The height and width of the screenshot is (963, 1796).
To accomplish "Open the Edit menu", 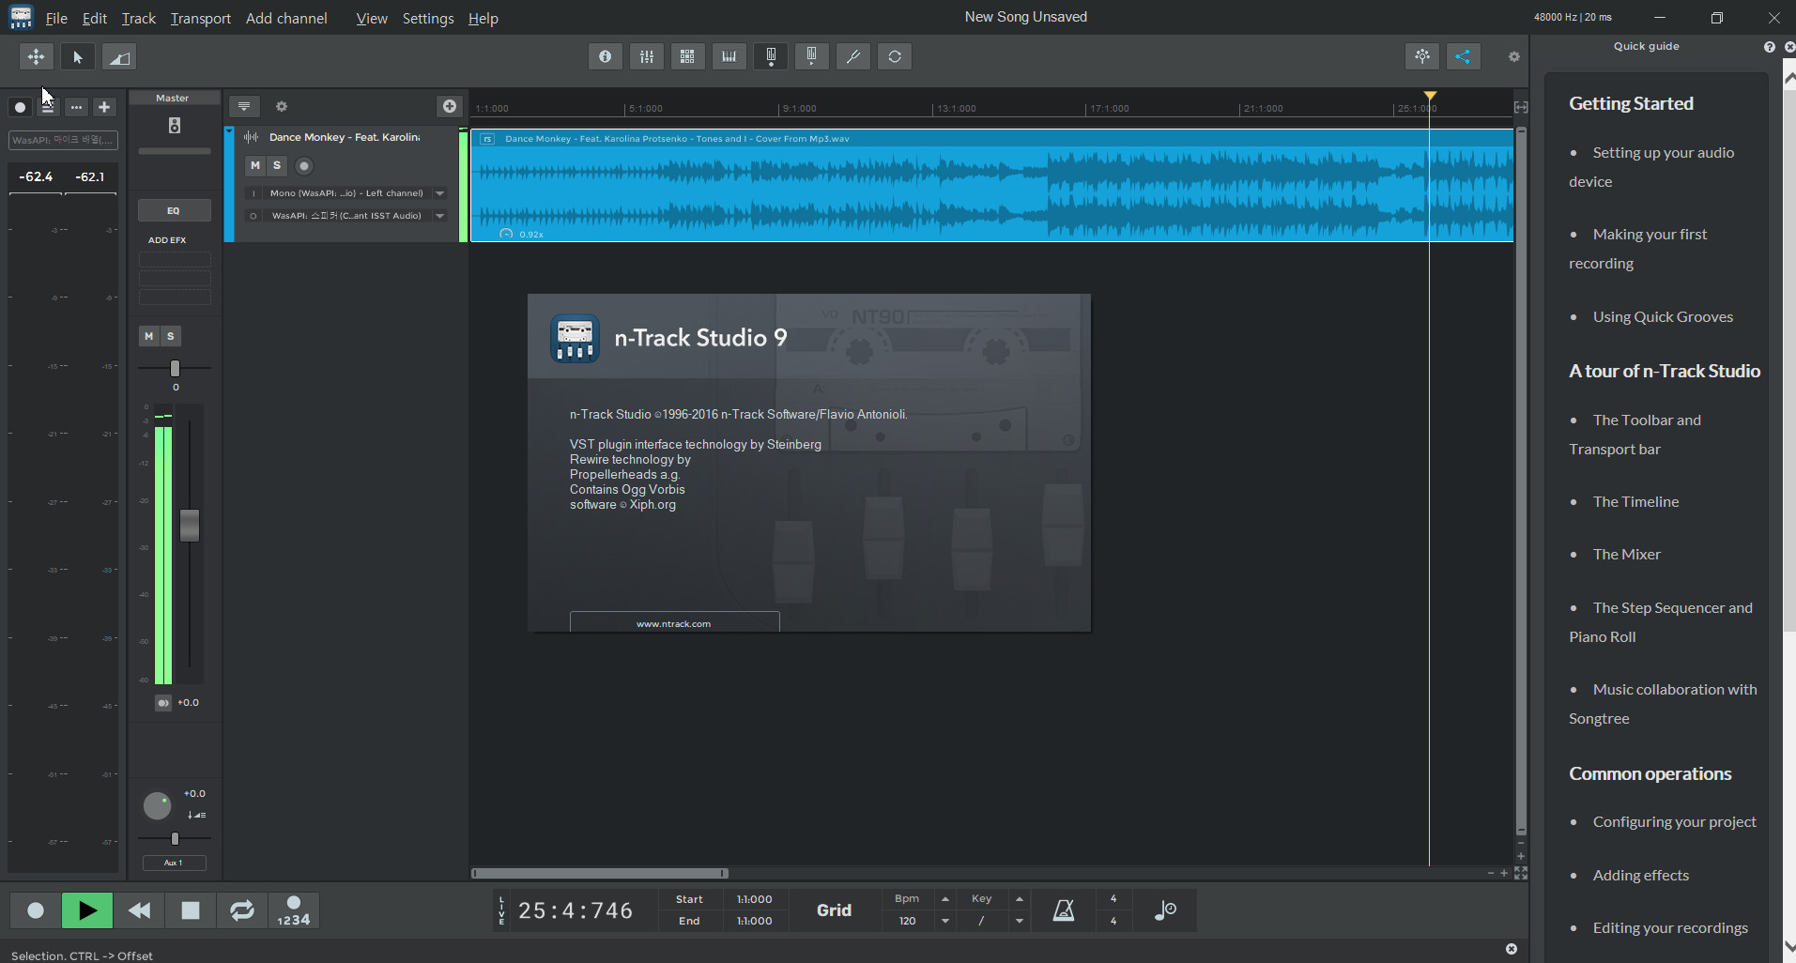I will [95, 18].
